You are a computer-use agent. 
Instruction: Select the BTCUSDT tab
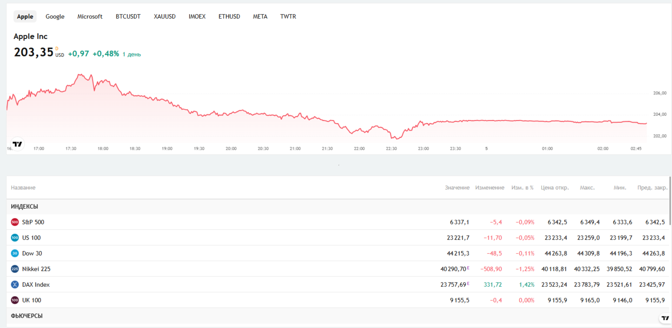[128, 16]
